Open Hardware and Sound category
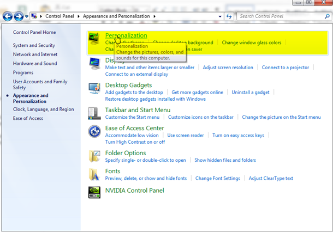 click(35, 64)
